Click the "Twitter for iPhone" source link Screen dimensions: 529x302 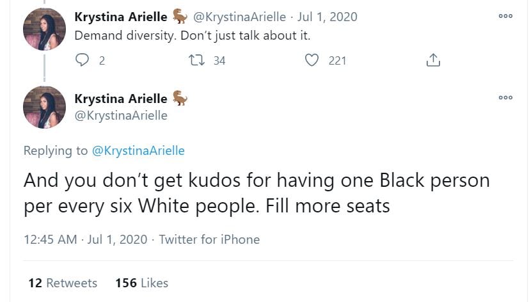[x=209, y=239]
